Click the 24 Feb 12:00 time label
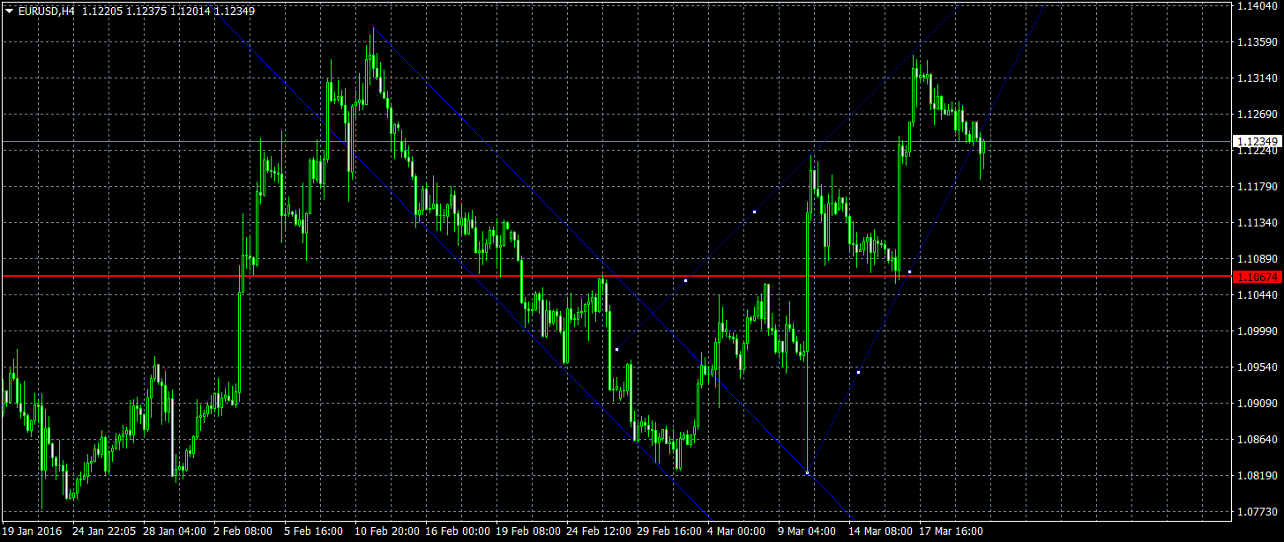Viewport: 1284px width, 542px height. (599, 531)
